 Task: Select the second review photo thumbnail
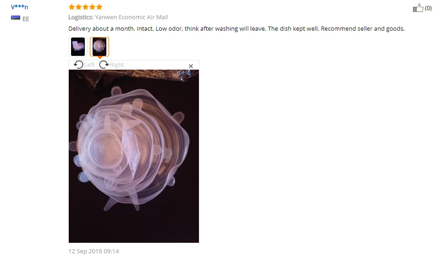point(99,47)
